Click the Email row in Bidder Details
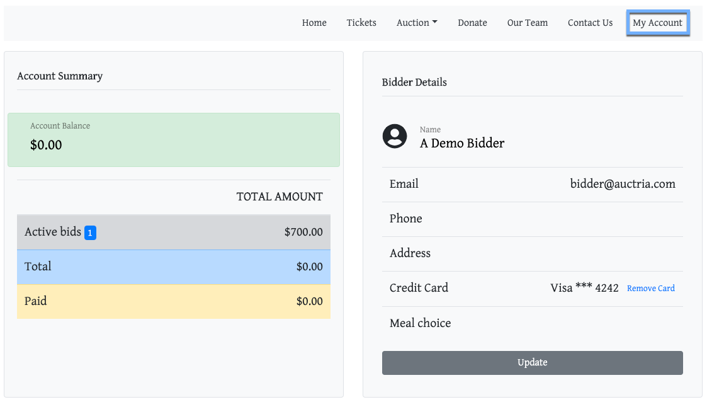The width and height of the screenshot is (707, 402). pyautogui.click(x=532, y=184)
